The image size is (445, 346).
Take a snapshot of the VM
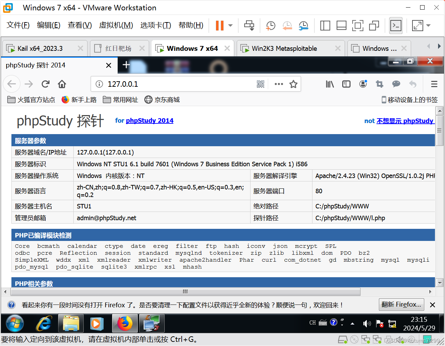click(x=271, y=25)
